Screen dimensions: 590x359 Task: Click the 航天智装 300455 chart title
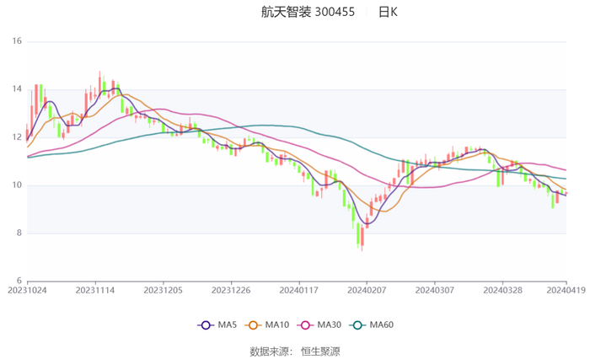click(308, 12)
